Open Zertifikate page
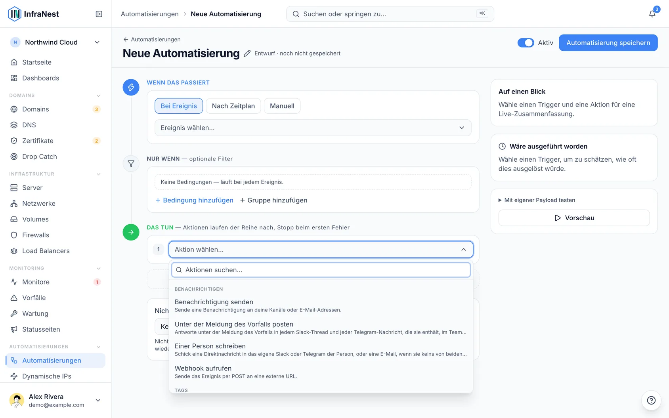This screenshot has height=418, width=669. pyautogui.click(x=55, y=141)
